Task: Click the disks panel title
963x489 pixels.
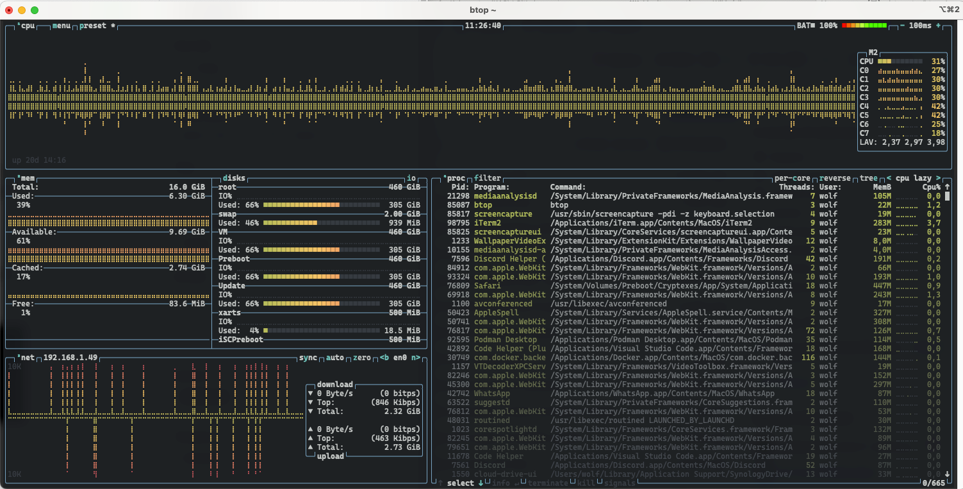Action: click(235, 178)
